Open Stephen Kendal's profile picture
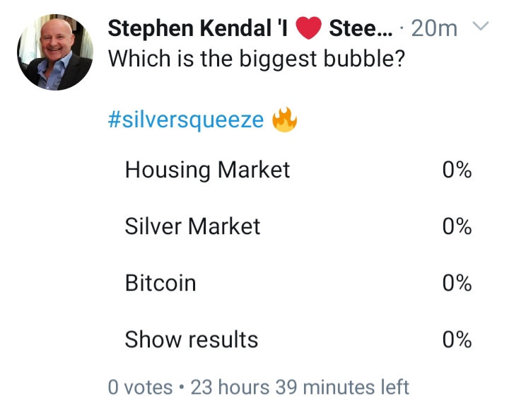Screen dimensions: 509x406 point(55,54)
